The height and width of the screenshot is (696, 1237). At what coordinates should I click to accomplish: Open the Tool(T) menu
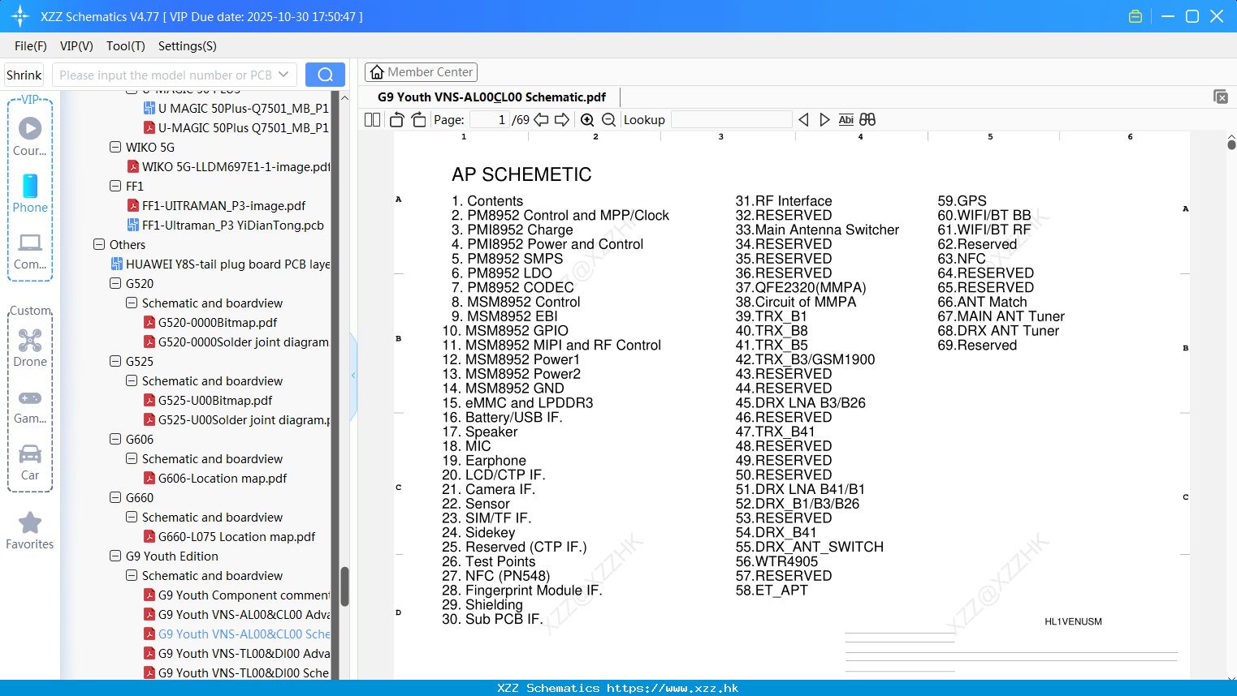coord(126,46)
